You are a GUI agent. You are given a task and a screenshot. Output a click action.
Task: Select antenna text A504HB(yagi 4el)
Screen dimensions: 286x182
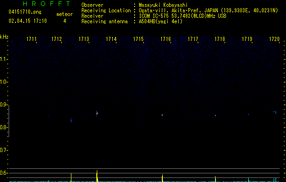pos(161,21)
